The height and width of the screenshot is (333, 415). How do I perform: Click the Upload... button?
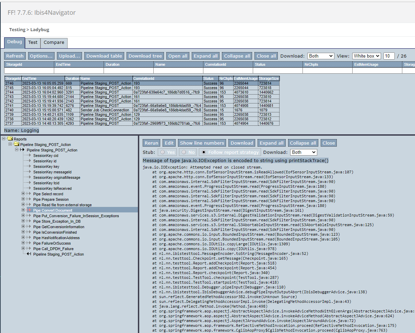click(x=69, y=56)
